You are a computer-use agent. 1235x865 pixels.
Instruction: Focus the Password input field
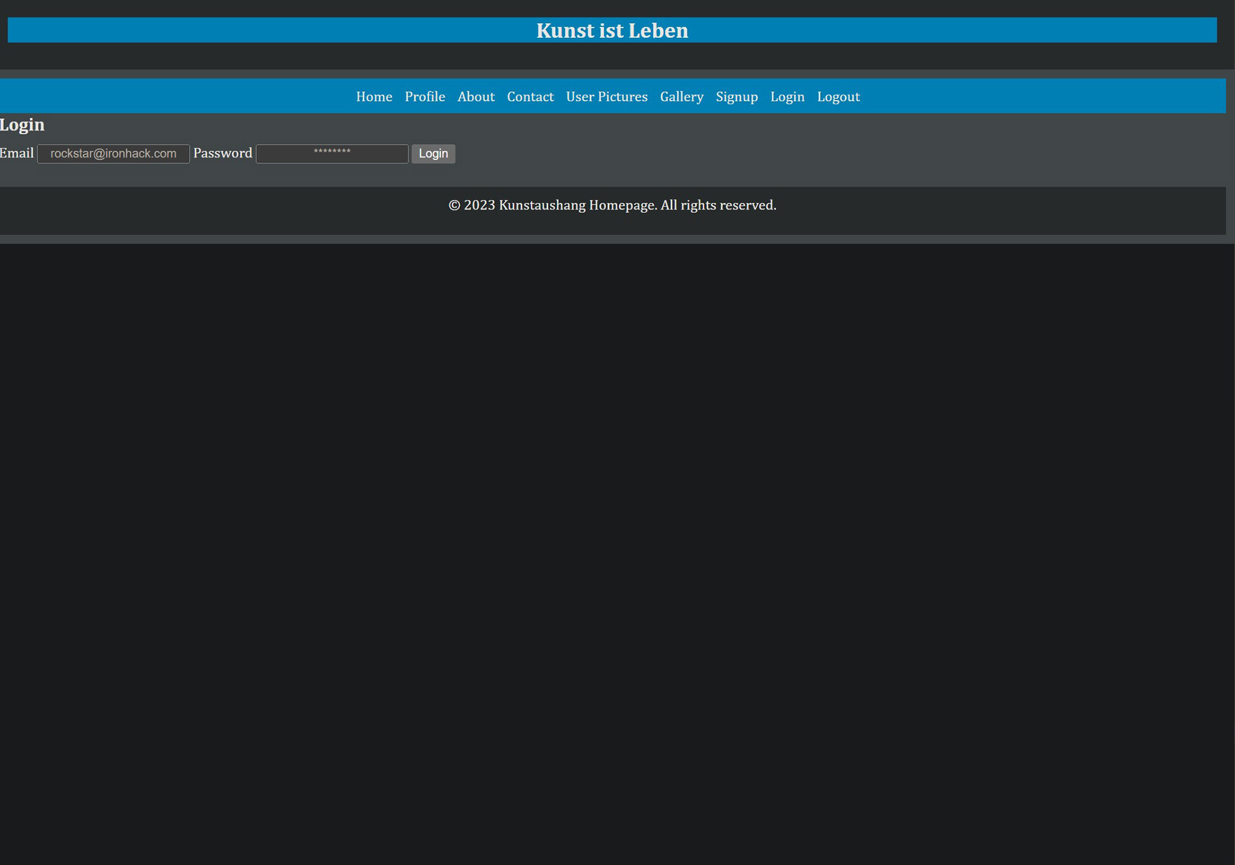pos(332,154)
